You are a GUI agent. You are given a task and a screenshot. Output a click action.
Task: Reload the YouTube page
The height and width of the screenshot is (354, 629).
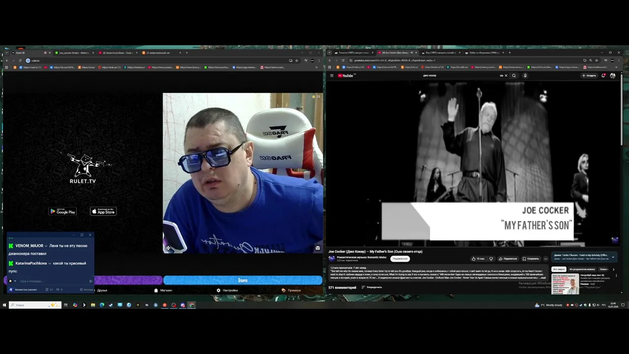point(343,60)
